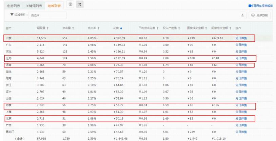Toggle the fullscreen expand icon

click(80, 4)
